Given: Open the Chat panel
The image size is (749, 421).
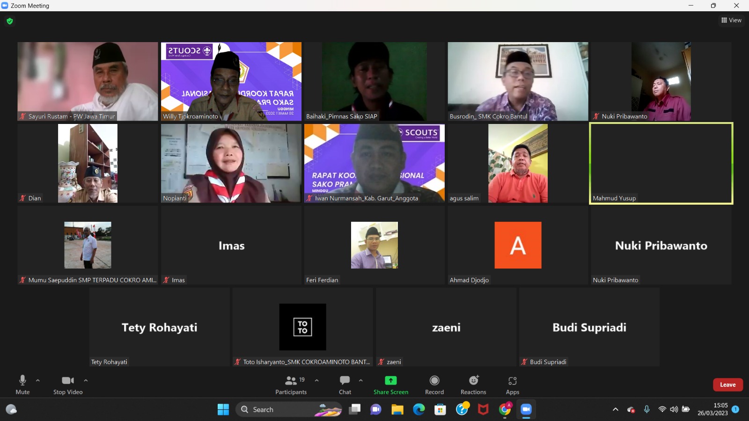Looking at the screenshot, I should click(x=345, y=385).
